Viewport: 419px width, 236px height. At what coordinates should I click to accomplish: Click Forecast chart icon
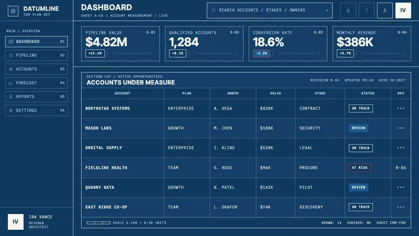pos(10,83)
